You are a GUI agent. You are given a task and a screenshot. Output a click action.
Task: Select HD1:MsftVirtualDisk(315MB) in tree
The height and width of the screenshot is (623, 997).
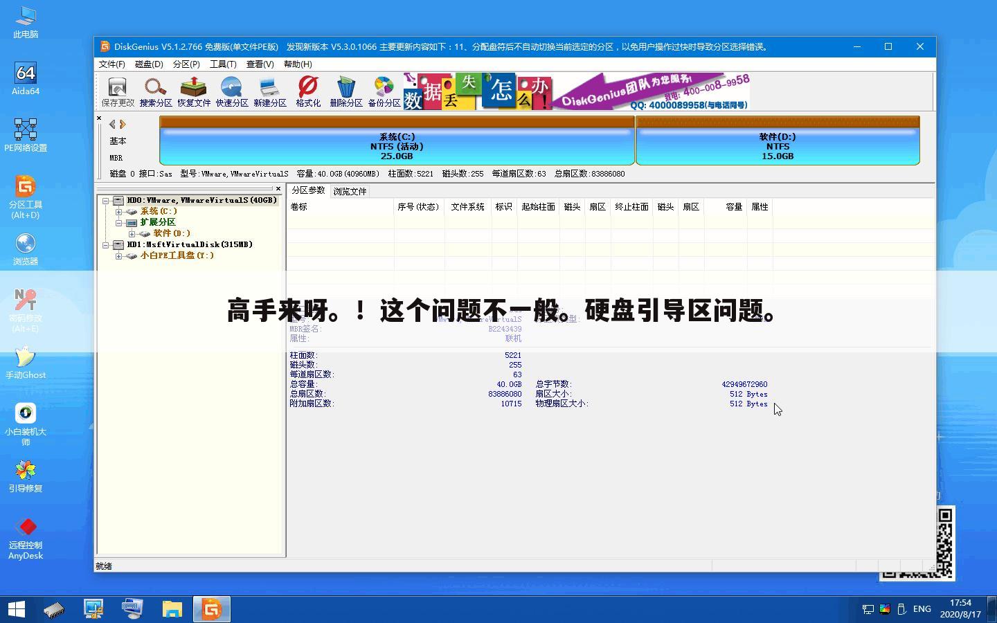[x=190, y=244]
